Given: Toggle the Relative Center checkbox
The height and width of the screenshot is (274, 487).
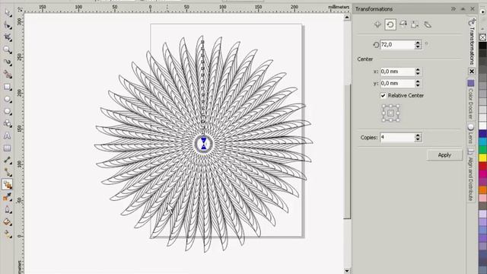Looking at the screenshot, I should click(x=384, y=95).
